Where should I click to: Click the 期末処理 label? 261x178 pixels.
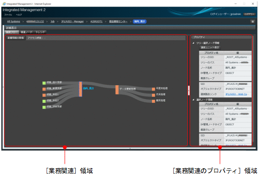coord(160,100)
